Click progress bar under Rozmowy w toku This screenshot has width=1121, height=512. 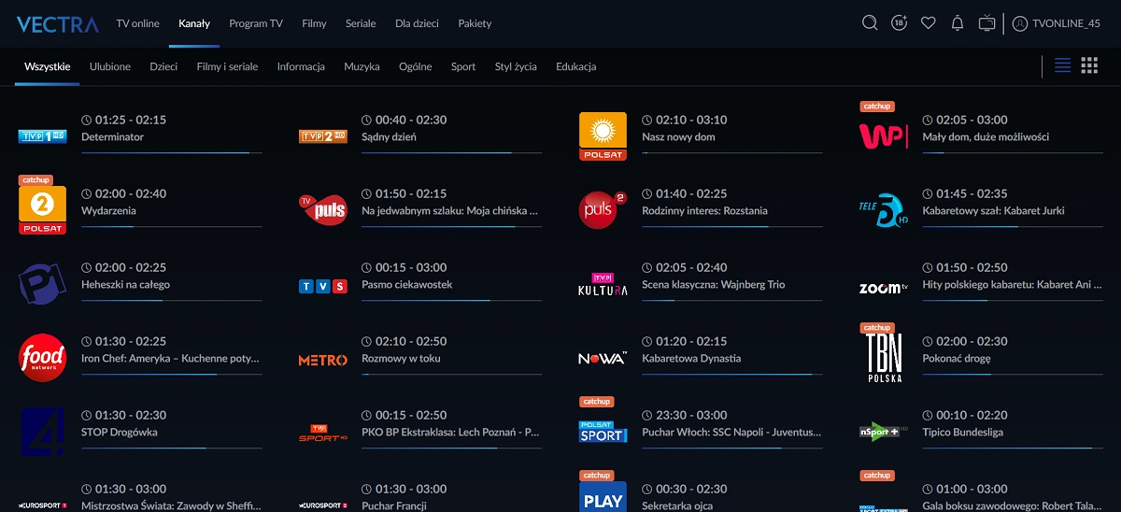[x=451, y=374]
